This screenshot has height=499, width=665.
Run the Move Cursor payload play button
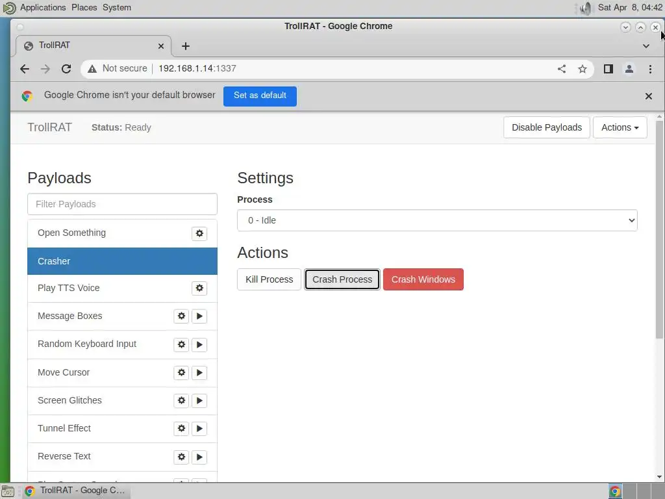[199, 372]
